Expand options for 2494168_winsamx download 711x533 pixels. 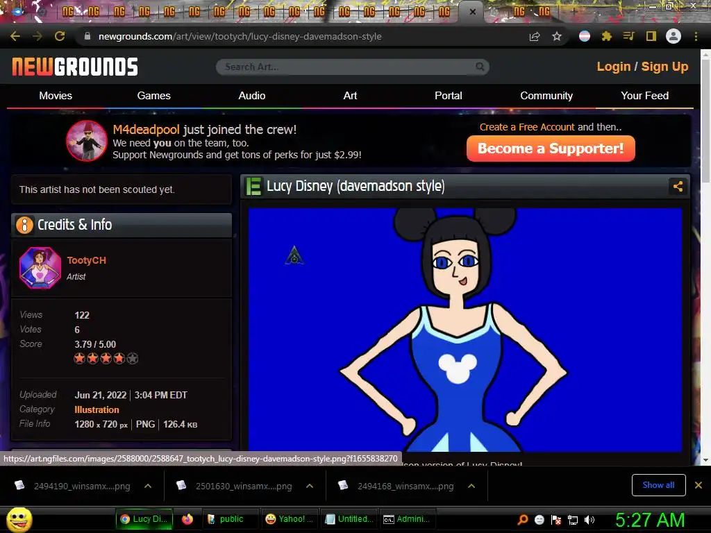pyautogui.click(x=471, y=486)
